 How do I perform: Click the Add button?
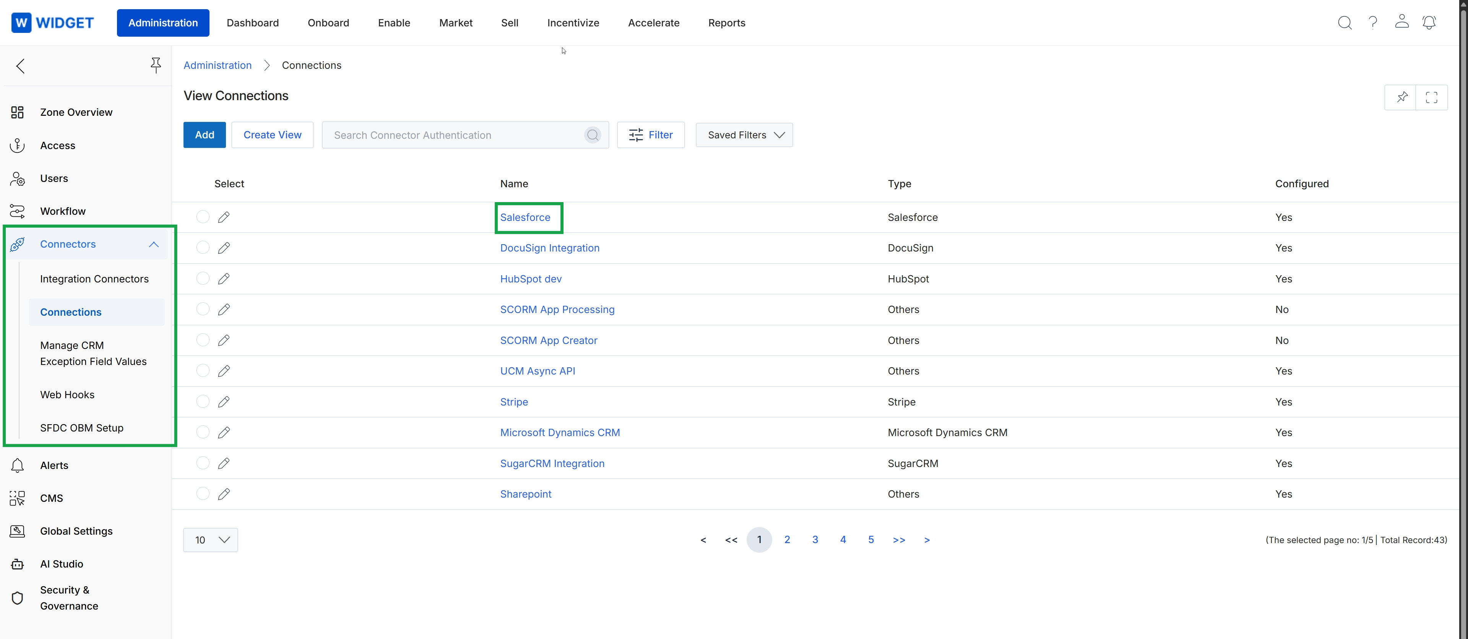click(205, 135)
